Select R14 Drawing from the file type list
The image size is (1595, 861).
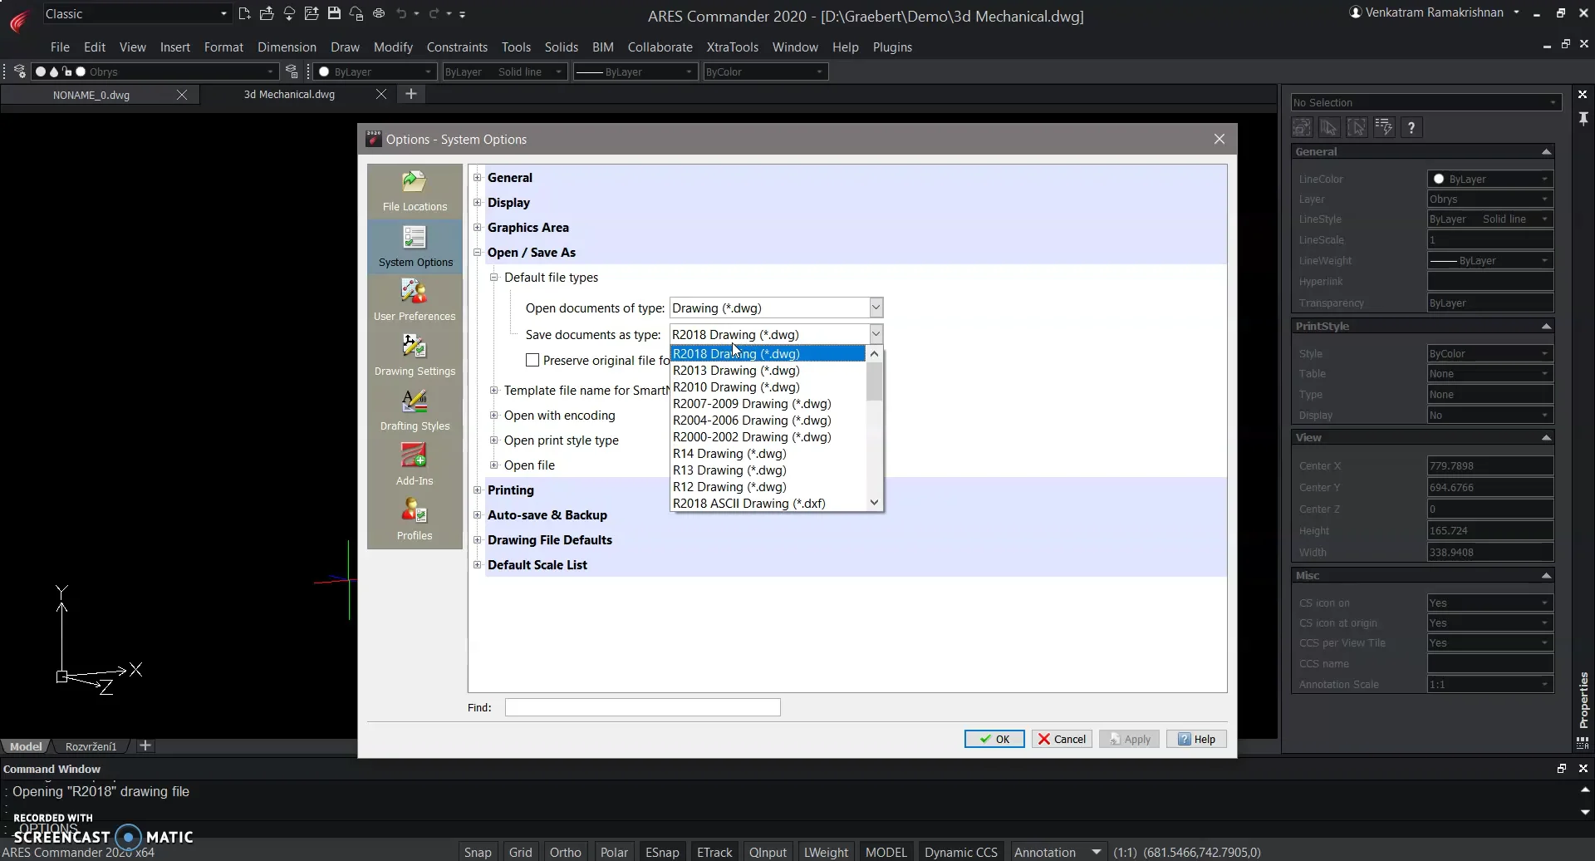point(729,453)
